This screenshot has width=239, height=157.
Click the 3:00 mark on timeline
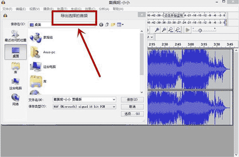(191, 44)
